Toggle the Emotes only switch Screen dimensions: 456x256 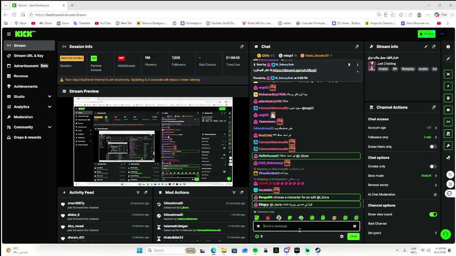(x=433, y=166)
